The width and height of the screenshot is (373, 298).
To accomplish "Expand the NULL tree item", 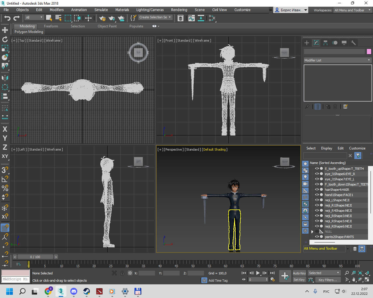I will tap(312, 232).
